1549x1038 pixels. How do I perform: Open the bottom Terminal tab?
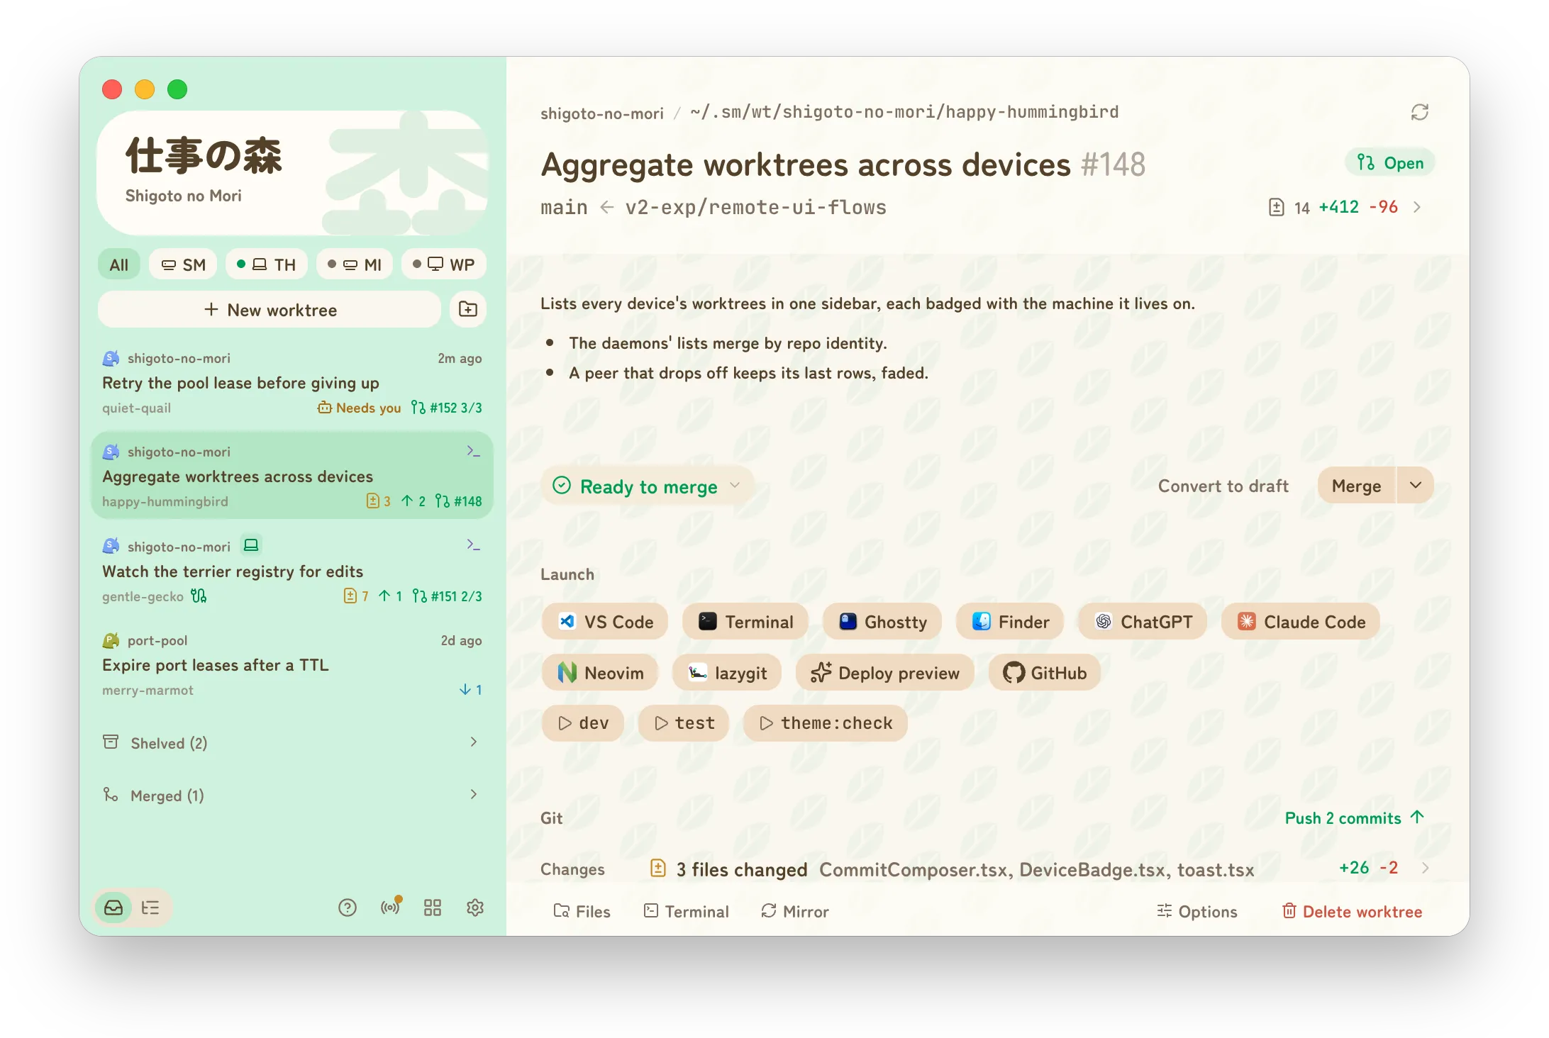coord(686,911)
